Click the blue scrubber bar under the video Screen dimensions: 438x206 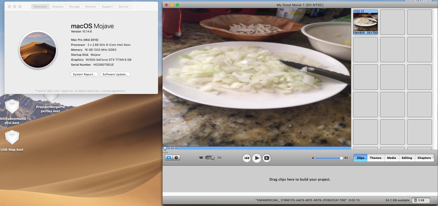click(257, 148)
